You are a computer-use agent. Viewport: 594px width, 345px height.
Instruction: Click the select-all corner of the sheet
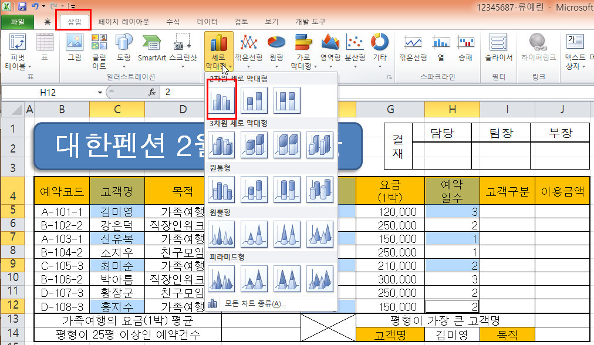coord(14,110)
